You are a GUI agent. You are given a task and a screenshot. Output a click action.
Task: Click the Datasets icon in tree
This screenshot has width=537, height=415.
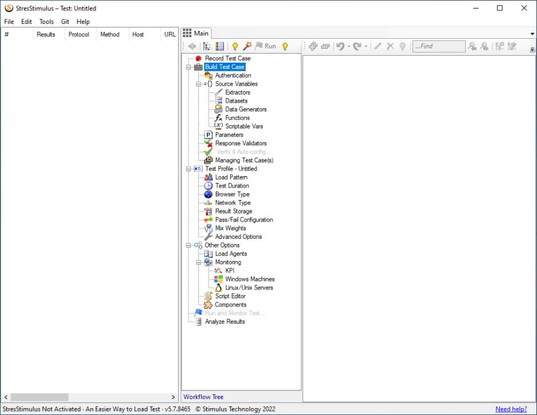click(x=218, y=101)
